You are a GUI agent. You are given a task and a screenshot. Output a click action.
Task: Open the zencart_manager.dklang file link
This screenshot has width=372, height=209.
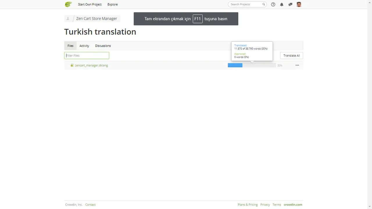[x=91, y=65]
